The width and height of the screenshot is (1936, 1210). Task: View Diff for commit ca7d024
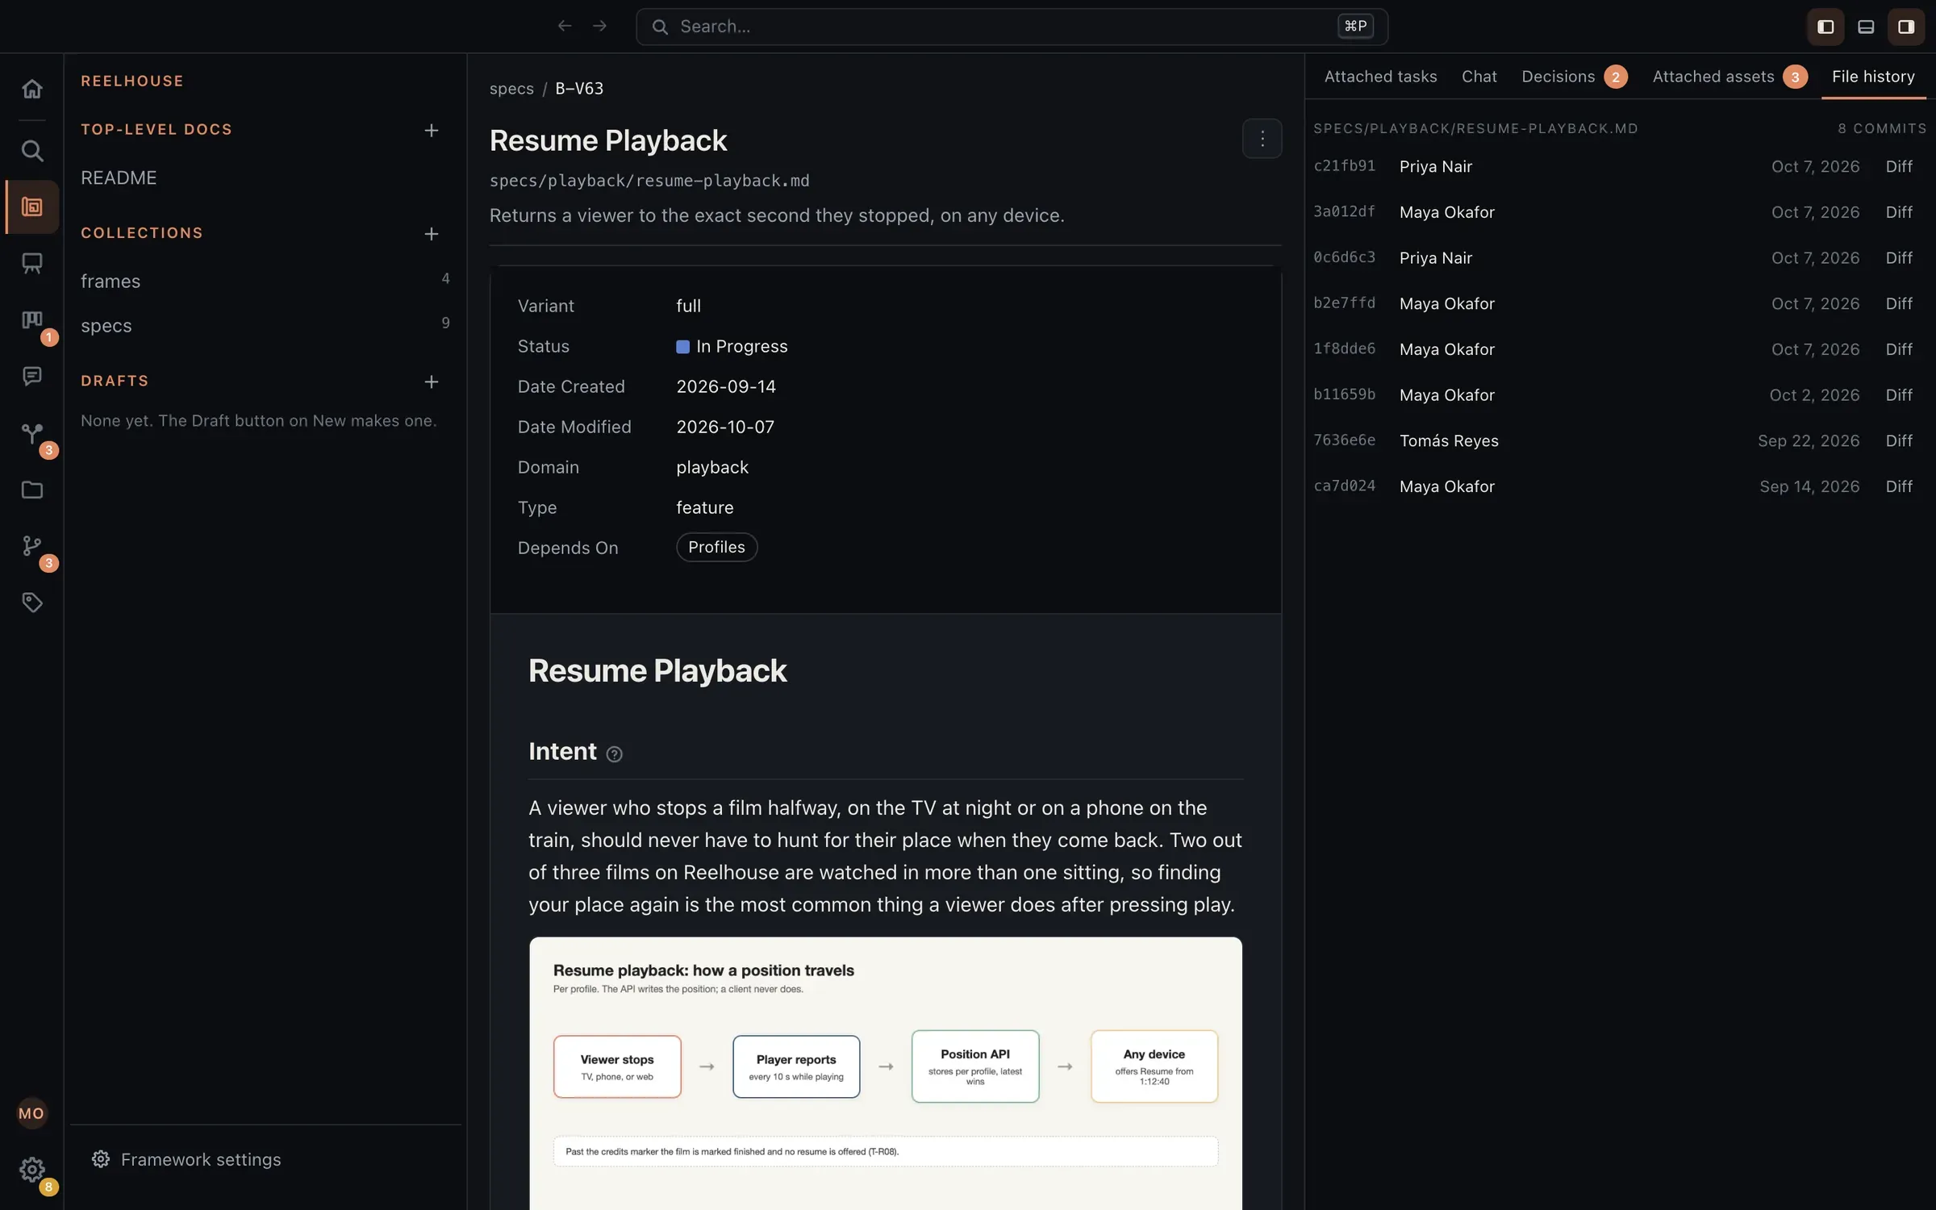pyautogui.click(x=1899, y=486)
